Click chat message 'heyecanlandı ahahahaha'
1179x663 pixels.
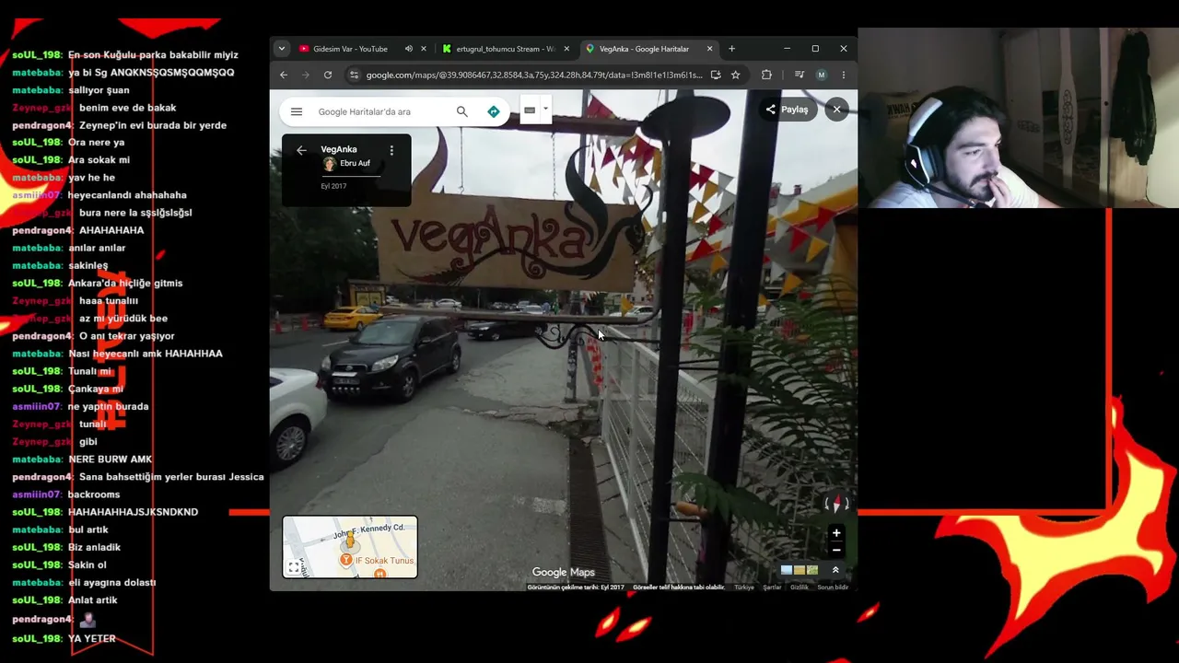[127, 195]
